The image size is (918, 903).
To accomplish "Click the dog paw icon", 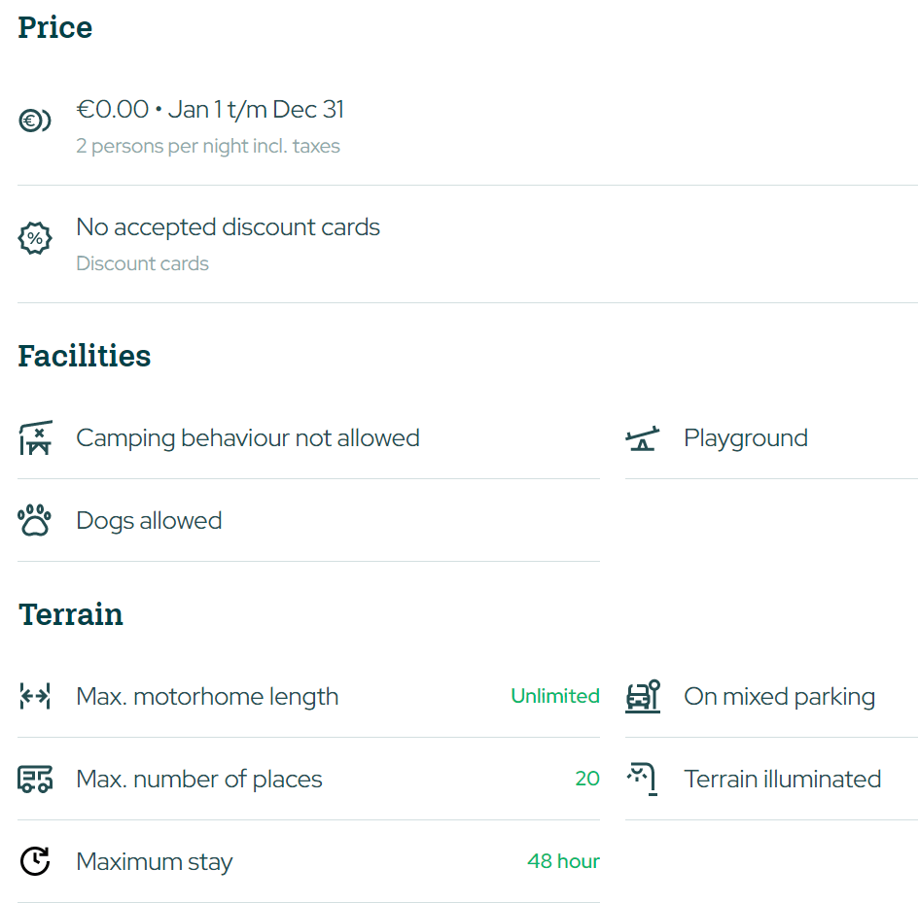I will (35, 521).
